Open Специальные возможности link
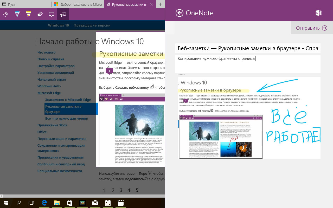Image resolution: width=333 pixels, height=208 pixels. (x=60, y=171)
